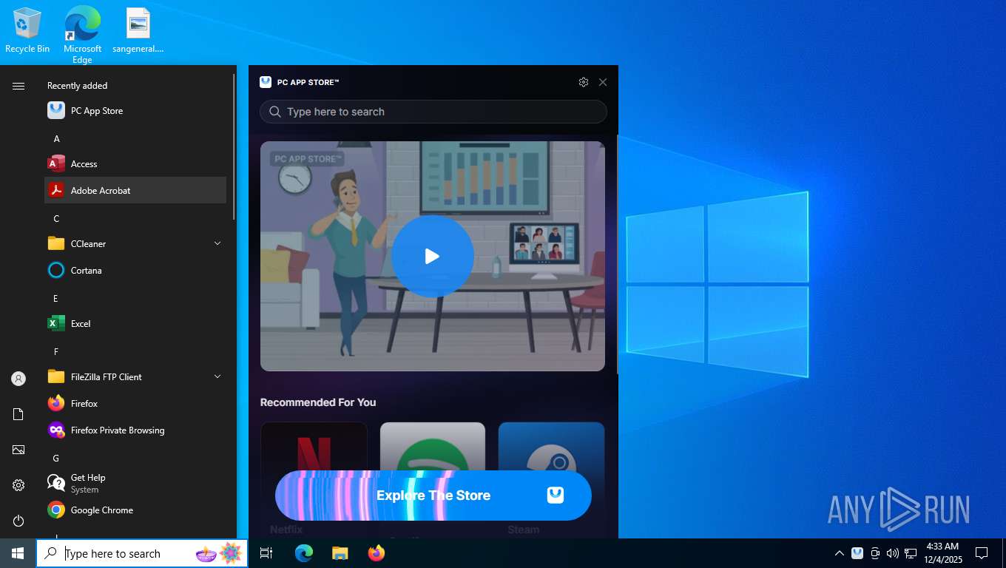Click the PC App Store logo title
Screen dimensions: 1006x568
(x=300, y=82)
